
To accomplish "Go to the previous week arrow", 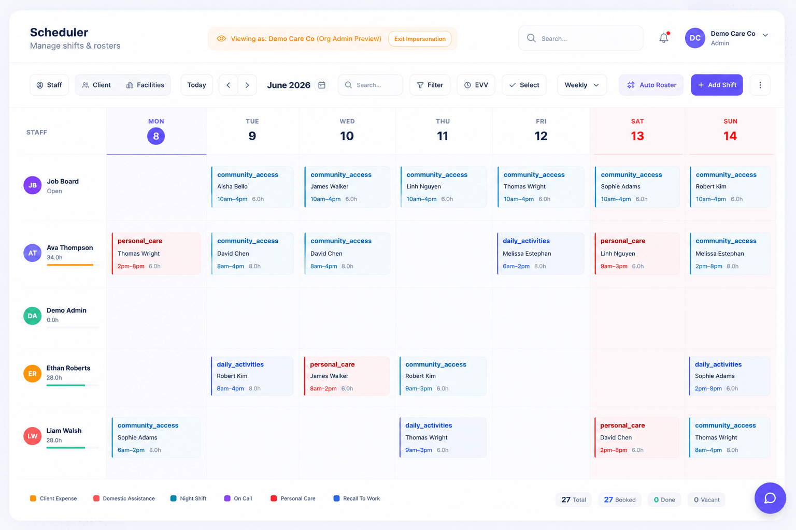I will (229, 85).
